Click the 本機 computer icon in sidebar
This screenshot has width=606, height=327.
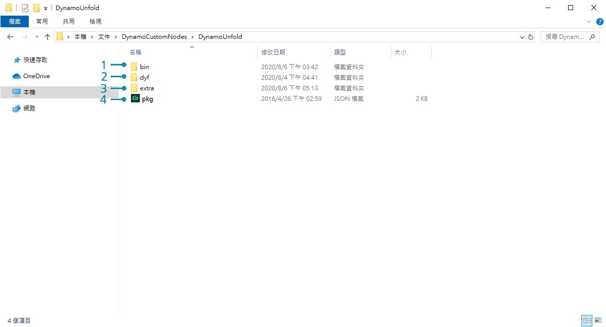pyautogui.click(x=17, y=92)
